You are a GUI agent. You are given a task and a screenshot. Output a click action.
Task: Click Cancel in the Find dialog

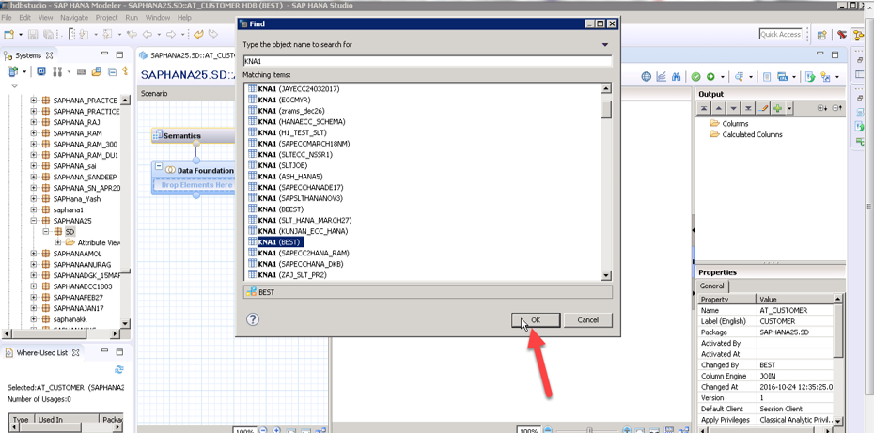[588, 320]
